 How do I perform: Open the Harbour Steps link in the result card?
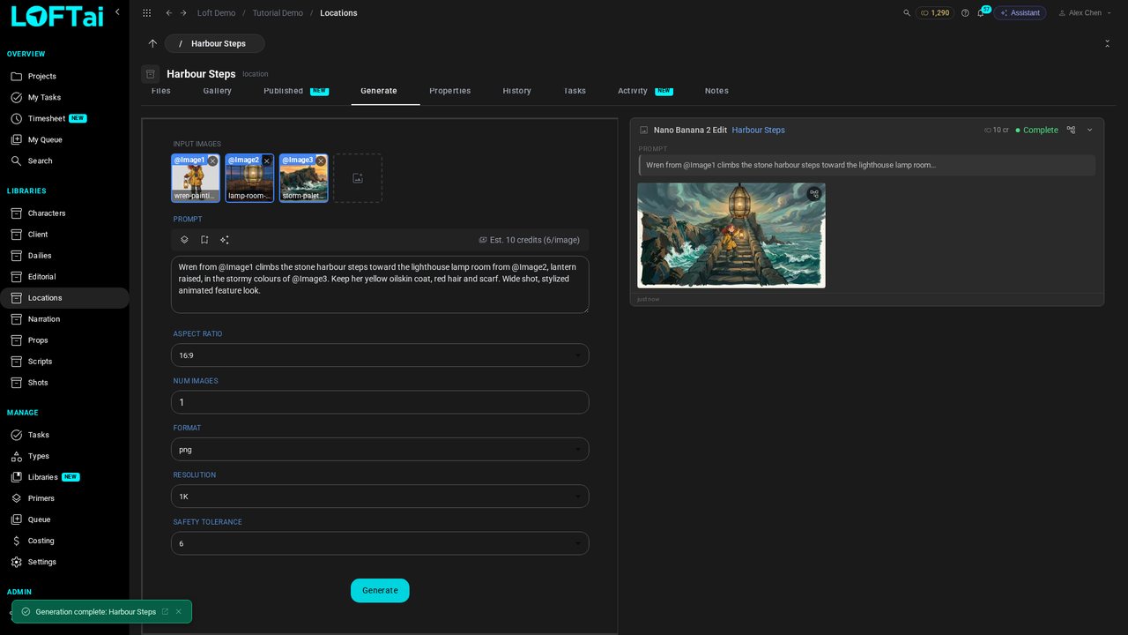point(758,130)
